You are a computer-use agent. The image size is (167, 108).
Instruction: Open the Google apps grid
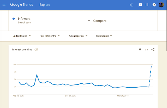(x=147, y=5)
